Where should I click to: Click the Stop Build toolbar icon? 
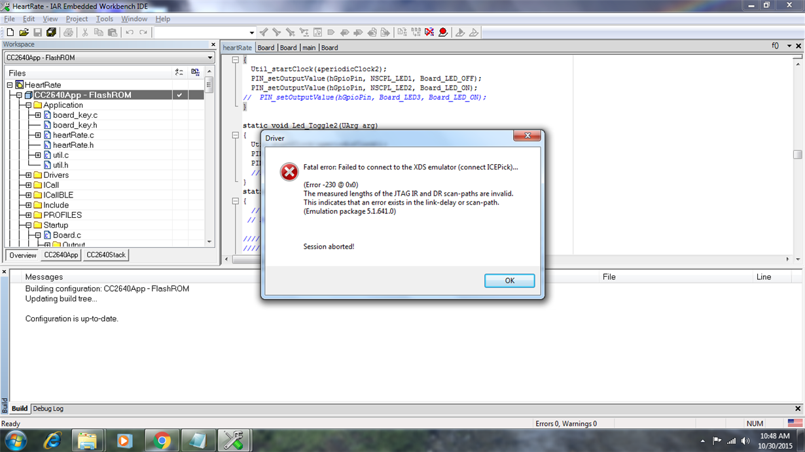click(429, 32)
